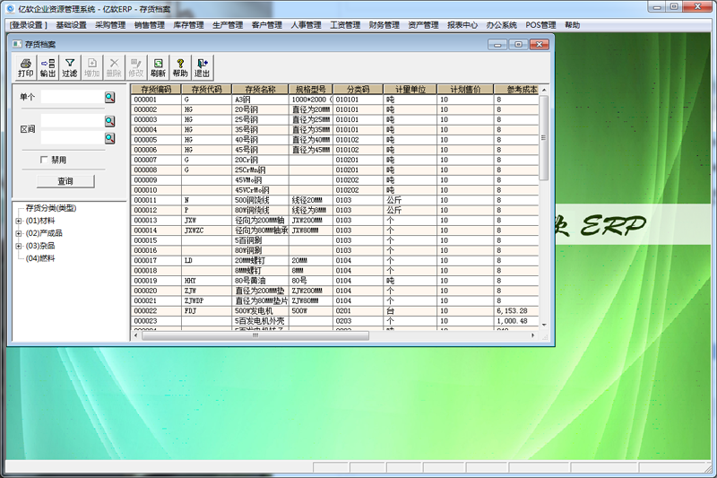Click the 单个 input field

click(x=72, y=97)
